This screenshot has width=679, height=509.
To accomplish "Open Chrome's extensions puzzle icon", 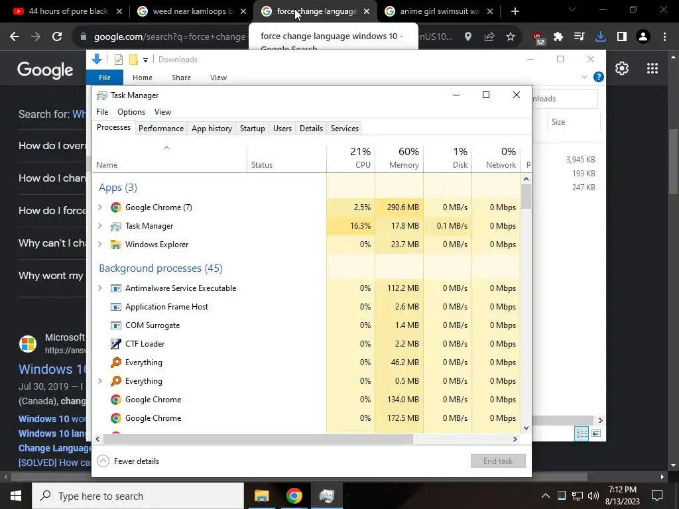I will 558,37.
